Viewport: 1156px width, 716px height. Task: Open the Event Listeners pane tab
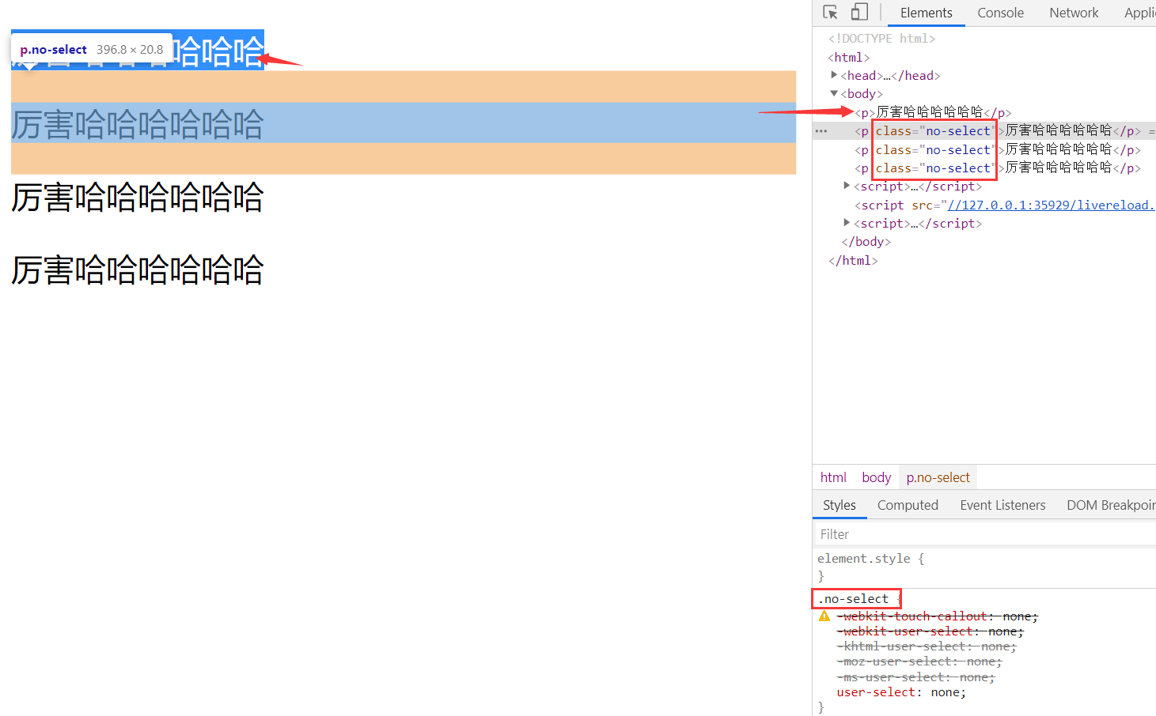pyautogui.click(x=1002, y=505)
